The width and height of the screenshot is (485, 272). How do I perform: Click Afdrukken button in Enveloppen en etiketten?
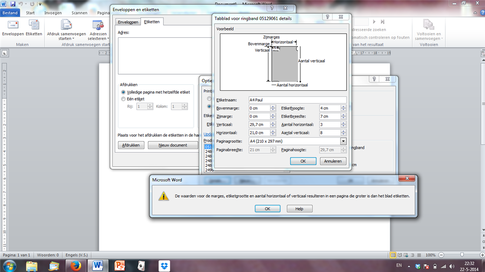coord(131,145)
